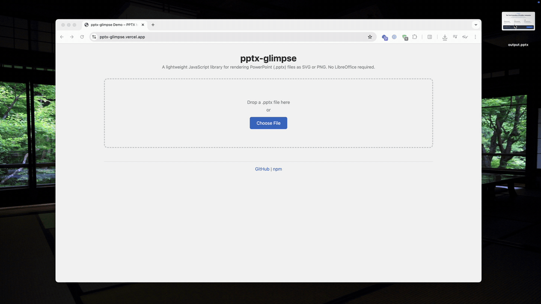Reload the pptx-glimpse page
Screen dimensions: 541x304
pos(82,37)
